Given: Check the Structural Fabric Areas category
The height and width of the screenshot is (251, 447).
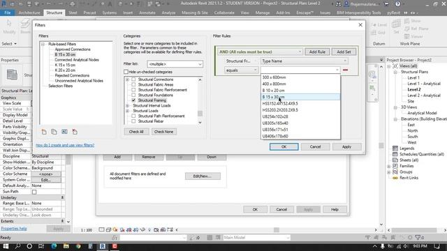Looking at the screenshot, I should pyautogui.click(x=133, y=84).
